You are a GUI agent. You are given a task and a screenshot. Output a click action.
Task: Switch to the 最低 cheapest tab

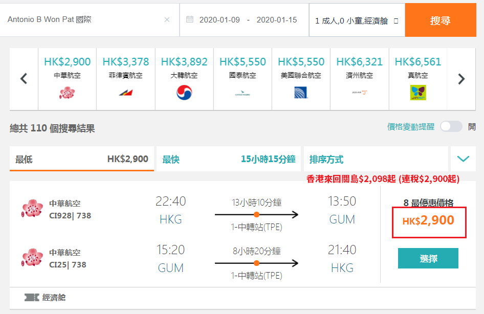point(82,159)
